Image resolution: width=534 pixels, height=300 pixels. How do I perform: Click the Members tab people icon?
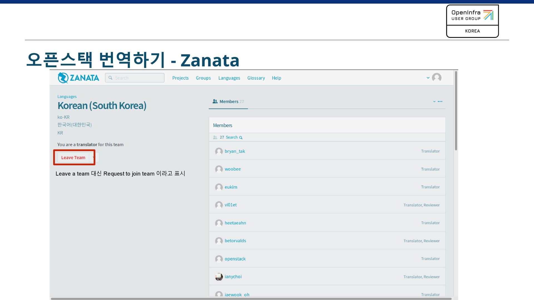[215, 101]
